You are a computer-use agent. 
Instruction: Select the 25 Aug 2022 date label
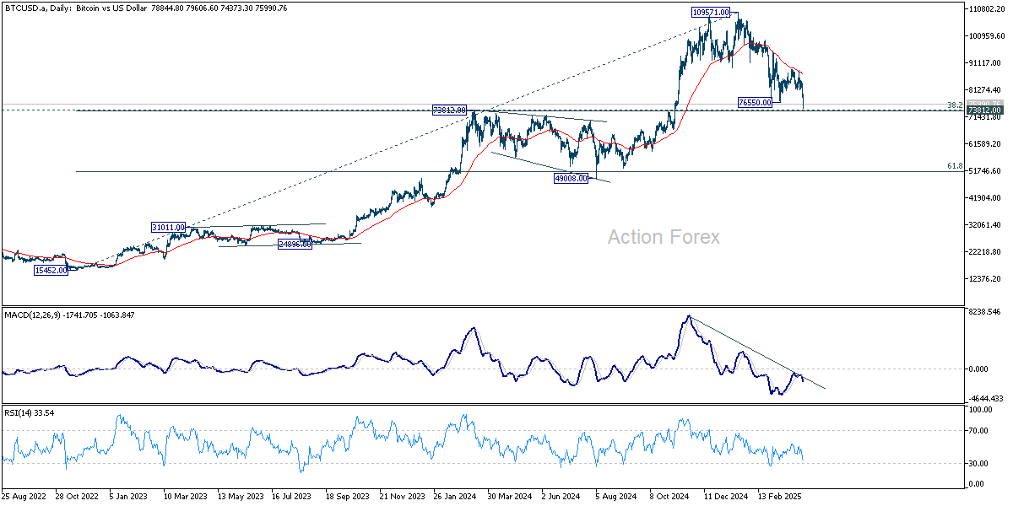coord(23,498)
